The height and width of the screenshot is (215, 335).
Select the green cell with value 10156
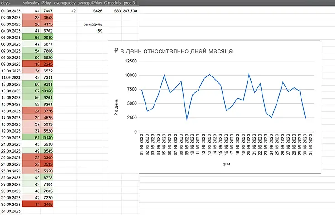(x=47, y=91)
